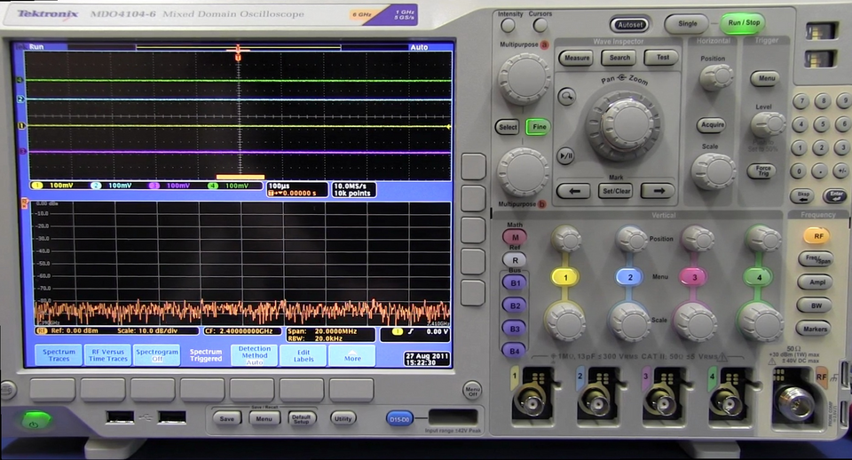Screen dimensions: 852x460
Task: Open the Spectrum Traces screen menu
Action: (59, 355)
